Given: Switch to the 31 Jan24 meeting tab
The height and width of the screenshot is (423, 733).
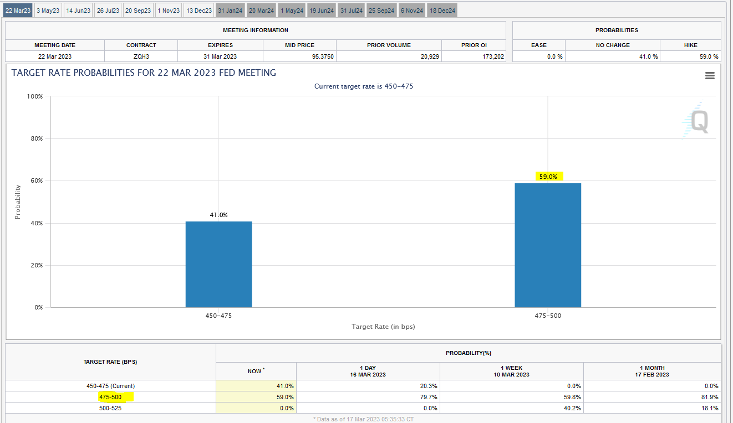Looking at the screenshot, I should tap(230, 11).
